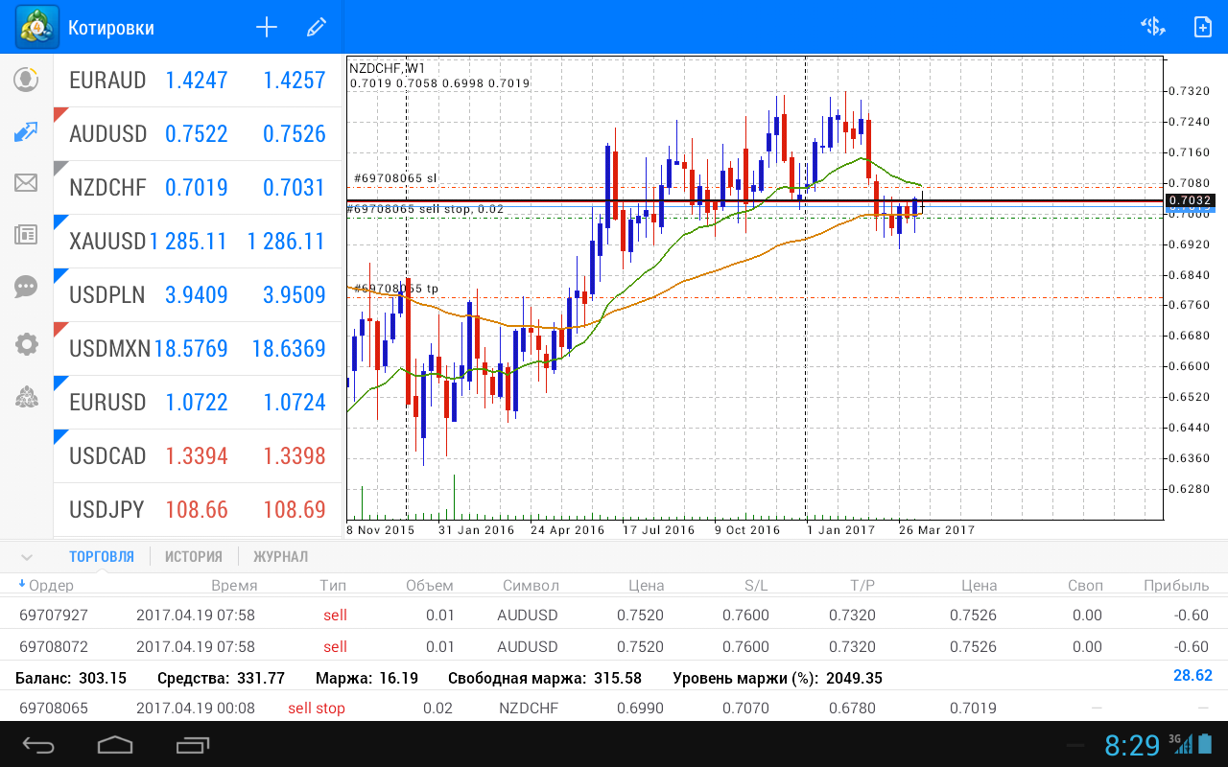The width and height of the screenshot is (1228, 767).
Task: Tap the 8:29 system clock
Action: (1132, 745)
